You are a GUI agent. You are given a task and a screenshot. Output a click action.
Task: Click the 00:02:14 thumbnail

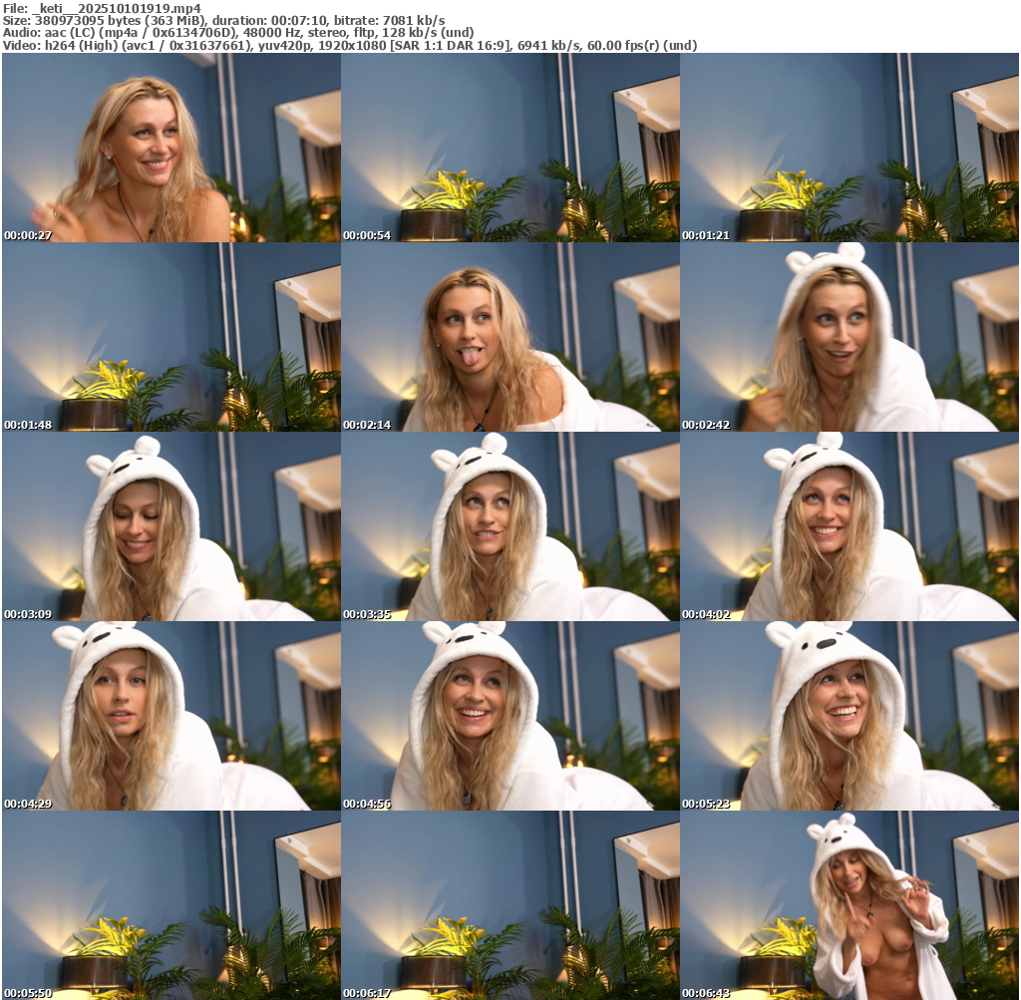pyautogui.click(x=510, y=337)
